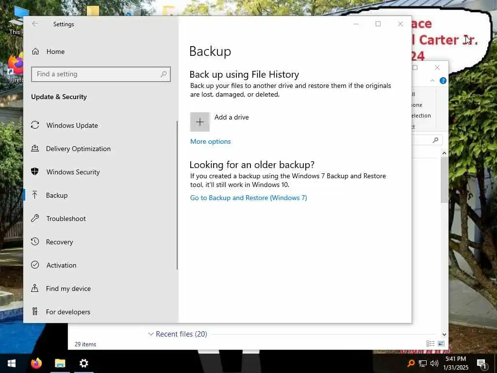Close the Settings window
The width and height of the screenshot is (497, 373).
click(x=400, y=24)
